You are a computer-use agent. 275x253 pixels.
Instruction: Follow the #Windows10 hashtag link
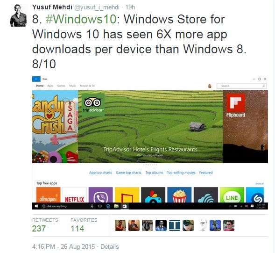81,19
